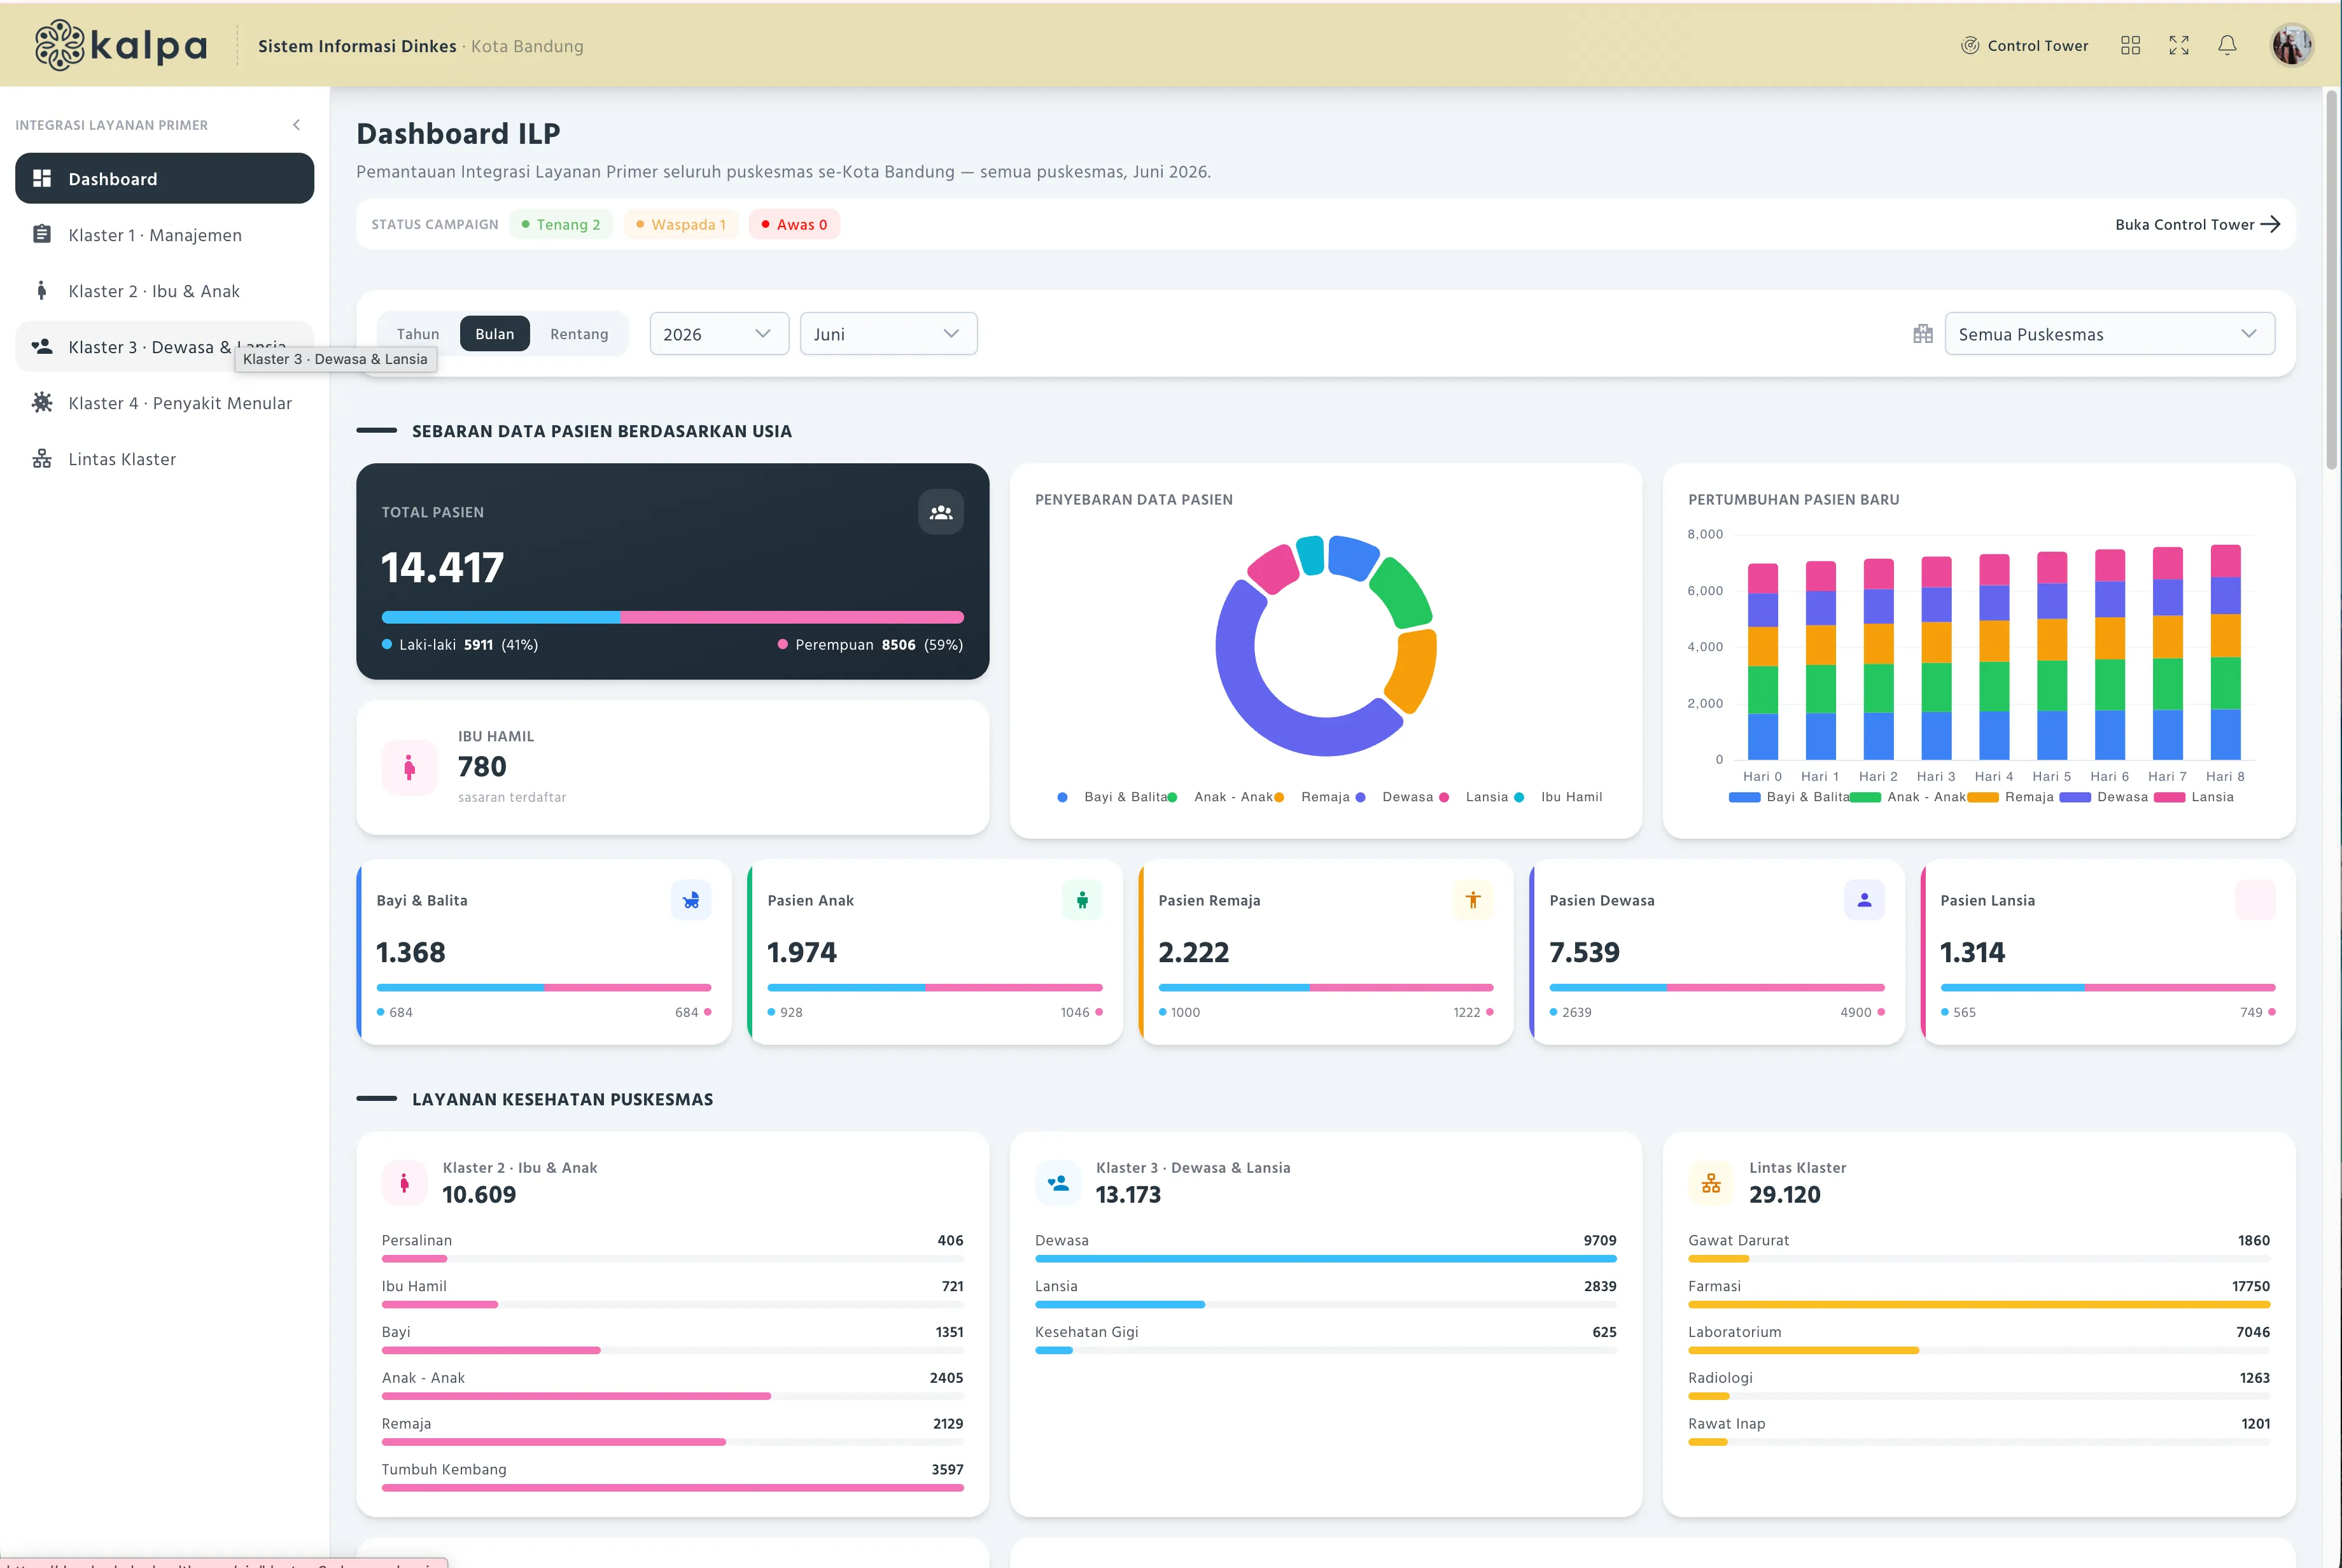Click the Tumbuh Kembang 3597 row
The image size is (2342, 1568).
click(x=673, y=1476)
